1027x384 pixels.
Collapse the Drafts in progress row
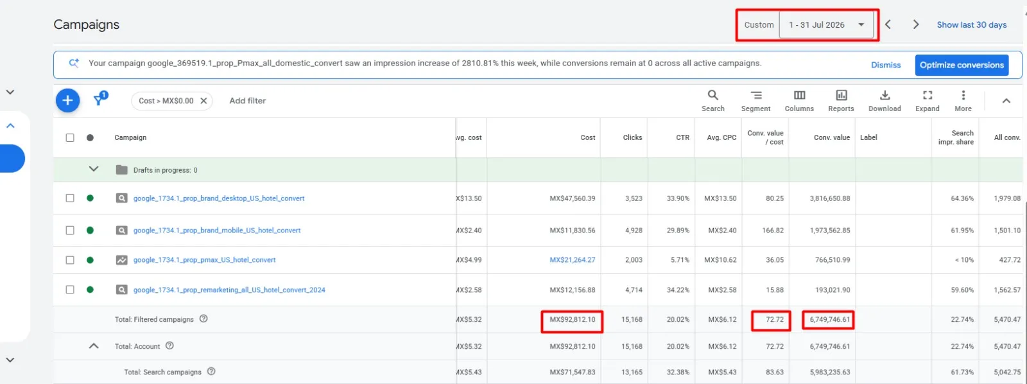[x=94, y=170]
